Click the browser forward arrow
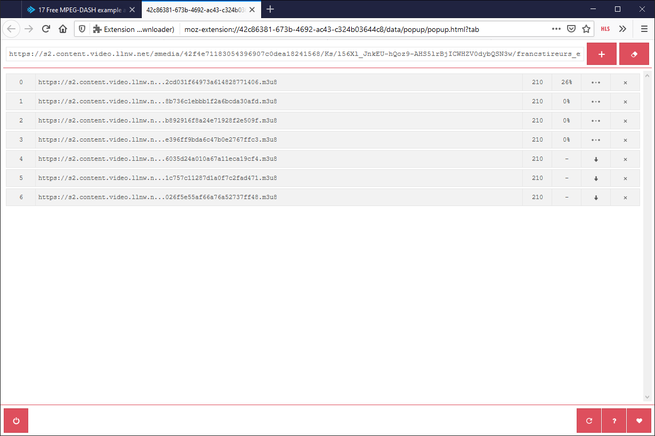This screenshot has width=655, height=436. [x=29, y=29]
